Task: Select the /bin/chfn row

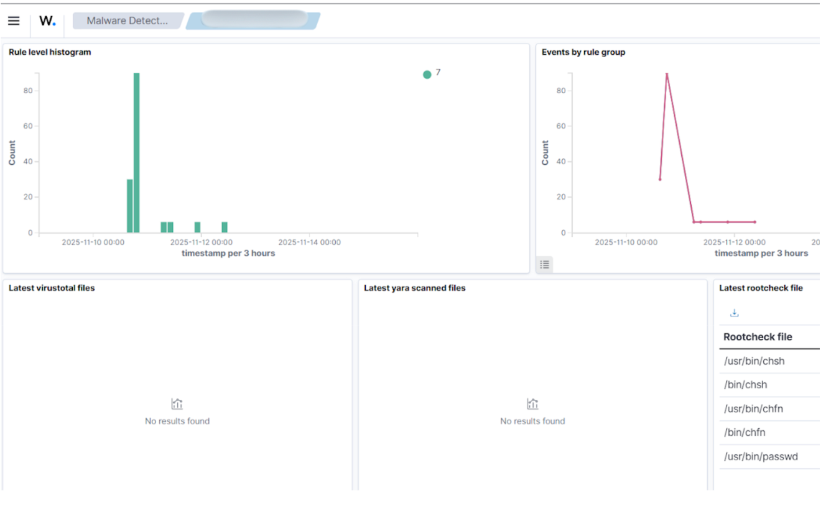Action: 769,432
